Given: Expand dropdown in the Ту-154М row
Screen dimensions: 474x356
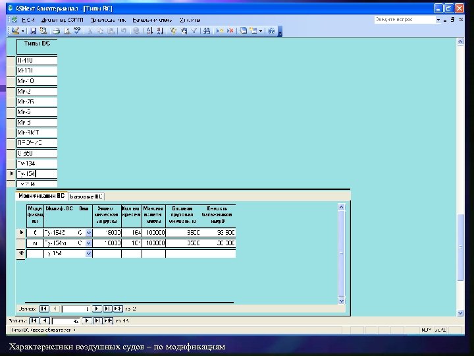Looking at the screenshot, I should [x=89, y=243].
